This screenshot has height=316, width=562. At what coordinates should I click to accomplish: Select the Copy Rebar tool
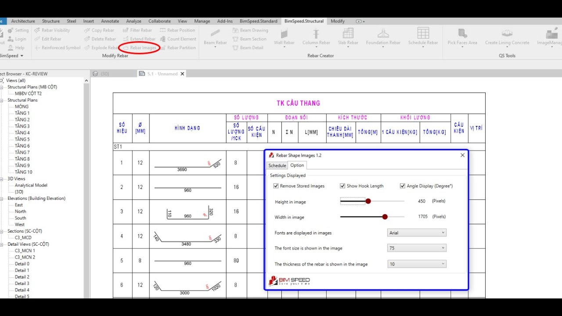pyautogui.click(x=99, y=30)
